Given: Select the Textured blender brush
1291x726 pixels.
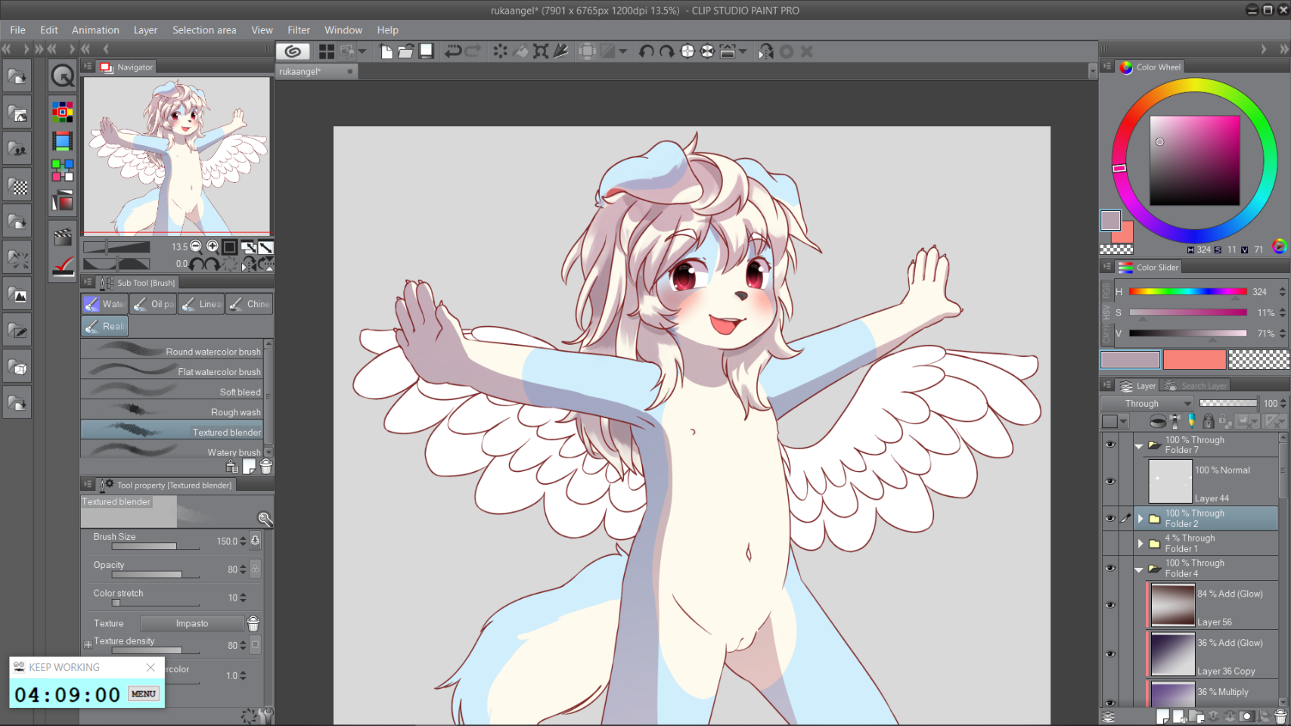Looking at the screenshot, I should [172, 432].
